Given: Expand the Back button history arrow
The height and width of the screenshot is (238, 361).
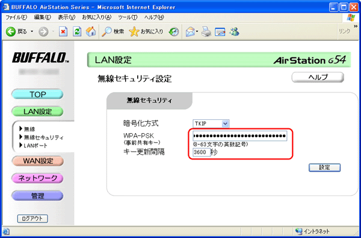Looking at the screenshot, I should point(32,31).
